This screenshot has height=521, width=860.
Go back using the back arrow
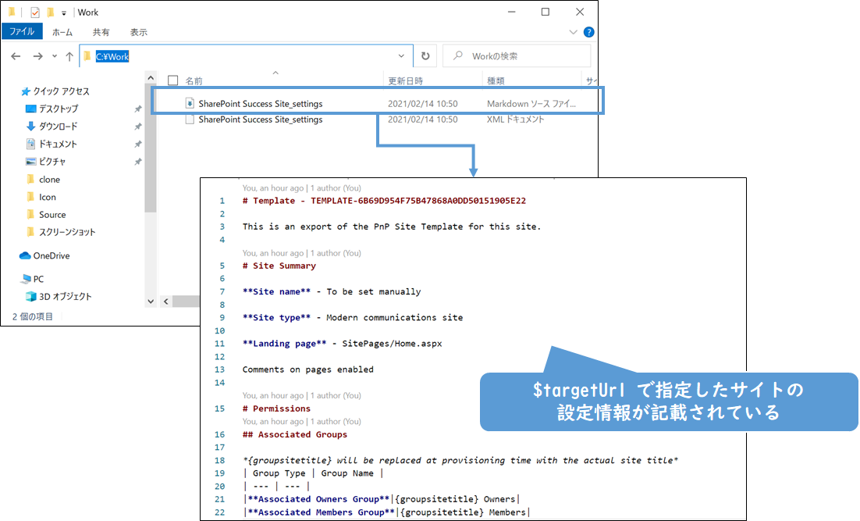pyautogui.click(x=16, y=56)
